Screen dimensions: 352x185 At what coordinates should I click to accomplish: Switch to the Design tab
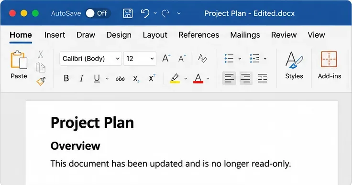coord(119,35)
